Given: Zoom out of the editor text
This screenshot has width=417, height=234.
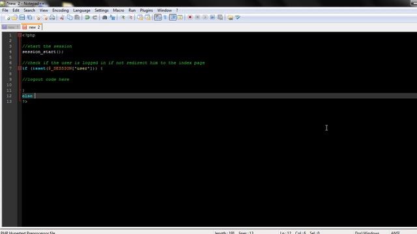Looking at the screenshot, I should [130, 18].
